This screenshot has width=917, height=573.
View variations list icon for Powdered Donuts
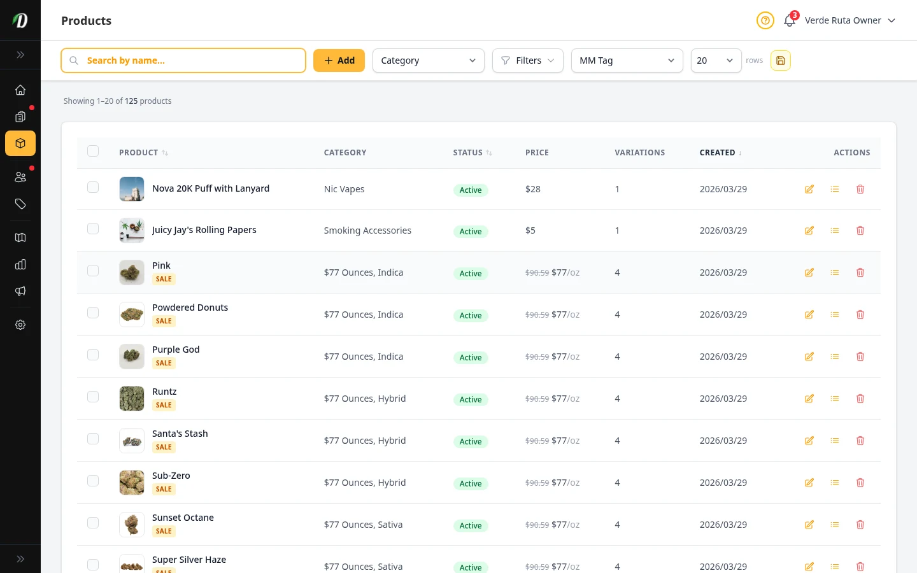[834, 314]
